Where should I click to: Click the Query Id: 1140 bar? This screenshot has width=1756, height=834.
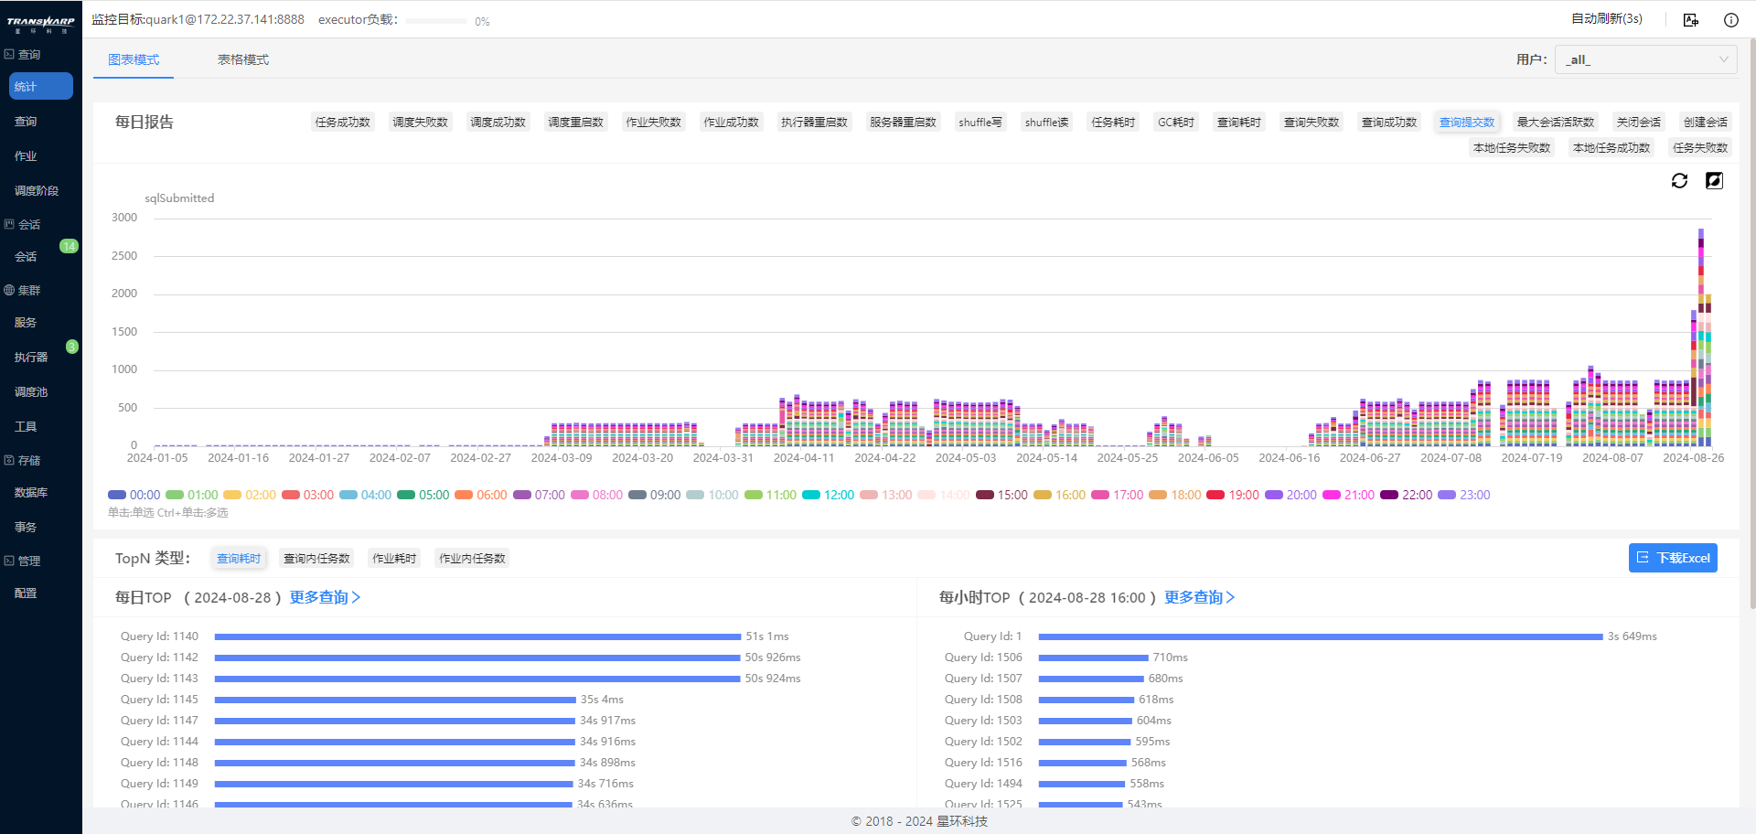pos(477,636)
